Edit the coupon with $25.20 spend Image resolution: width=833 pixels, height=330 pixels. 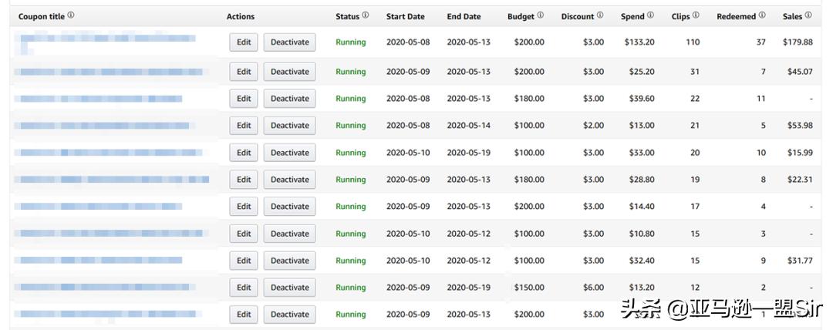tap(244, 72)
